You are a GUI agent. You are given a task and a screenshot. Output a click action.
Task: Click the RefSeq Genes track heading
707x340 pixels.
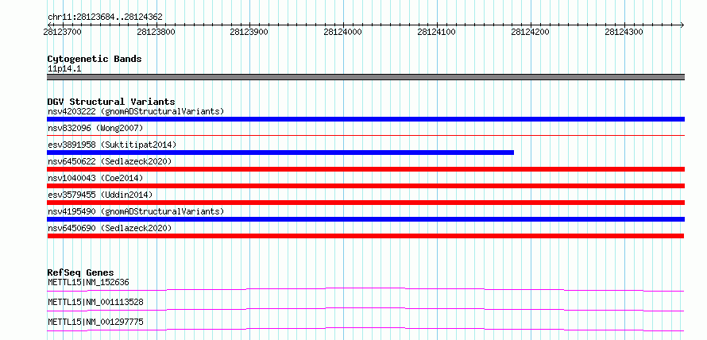(x=81, y=272)
